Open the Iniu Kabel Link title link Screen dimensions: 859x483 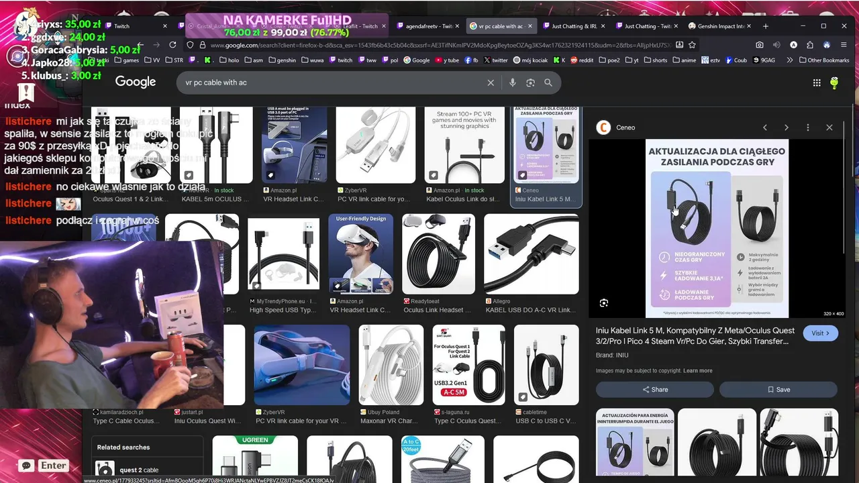coord(695,336)
